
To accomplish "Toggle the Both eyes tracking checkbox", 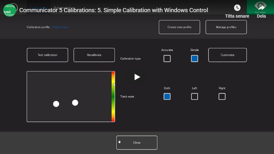I will [167, 97].
